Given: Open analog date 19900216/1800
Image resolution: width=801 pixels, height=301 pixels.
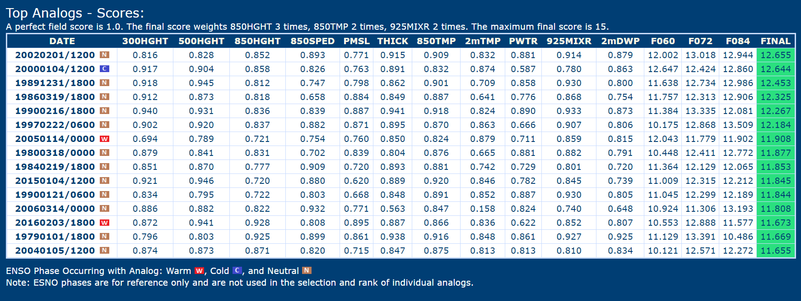Looking at the screenshot, I should 55,111.
